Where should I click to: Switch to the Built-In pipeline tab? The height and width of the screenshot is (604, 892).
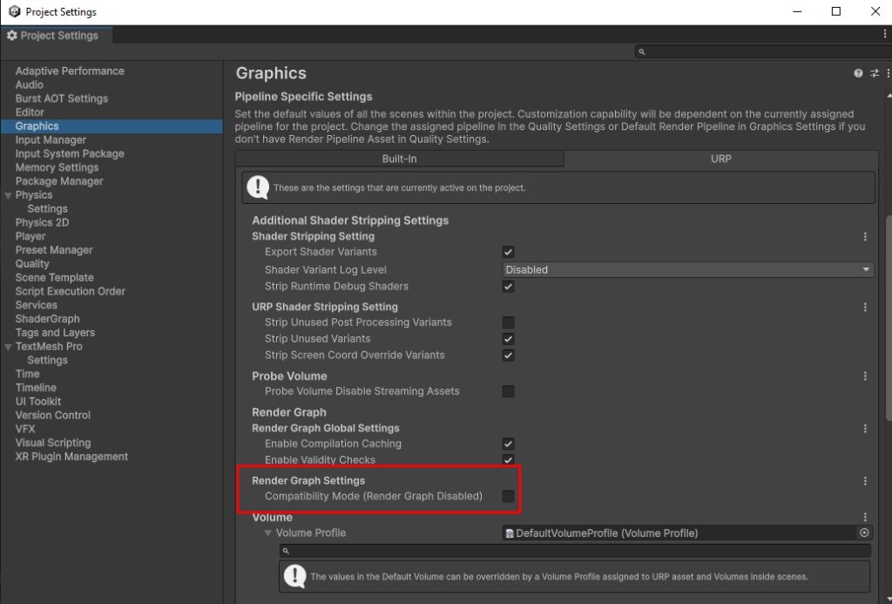pyautogui.click(x=399, y=159)
